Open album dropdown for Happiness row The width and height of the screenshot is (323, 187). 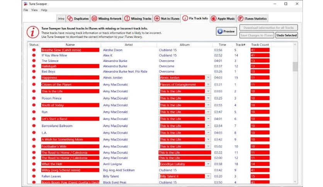point(208,77)
